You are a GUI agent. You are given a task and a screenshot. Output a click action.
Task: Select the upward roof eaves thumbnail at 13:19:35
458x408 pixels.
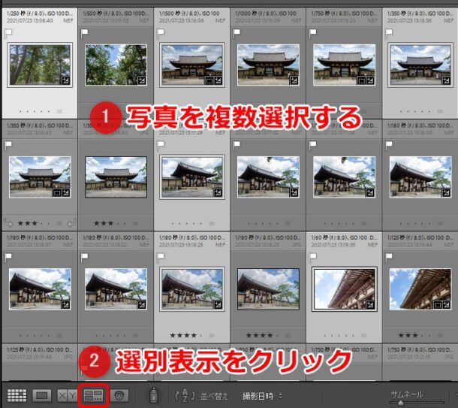coord(343,289)
